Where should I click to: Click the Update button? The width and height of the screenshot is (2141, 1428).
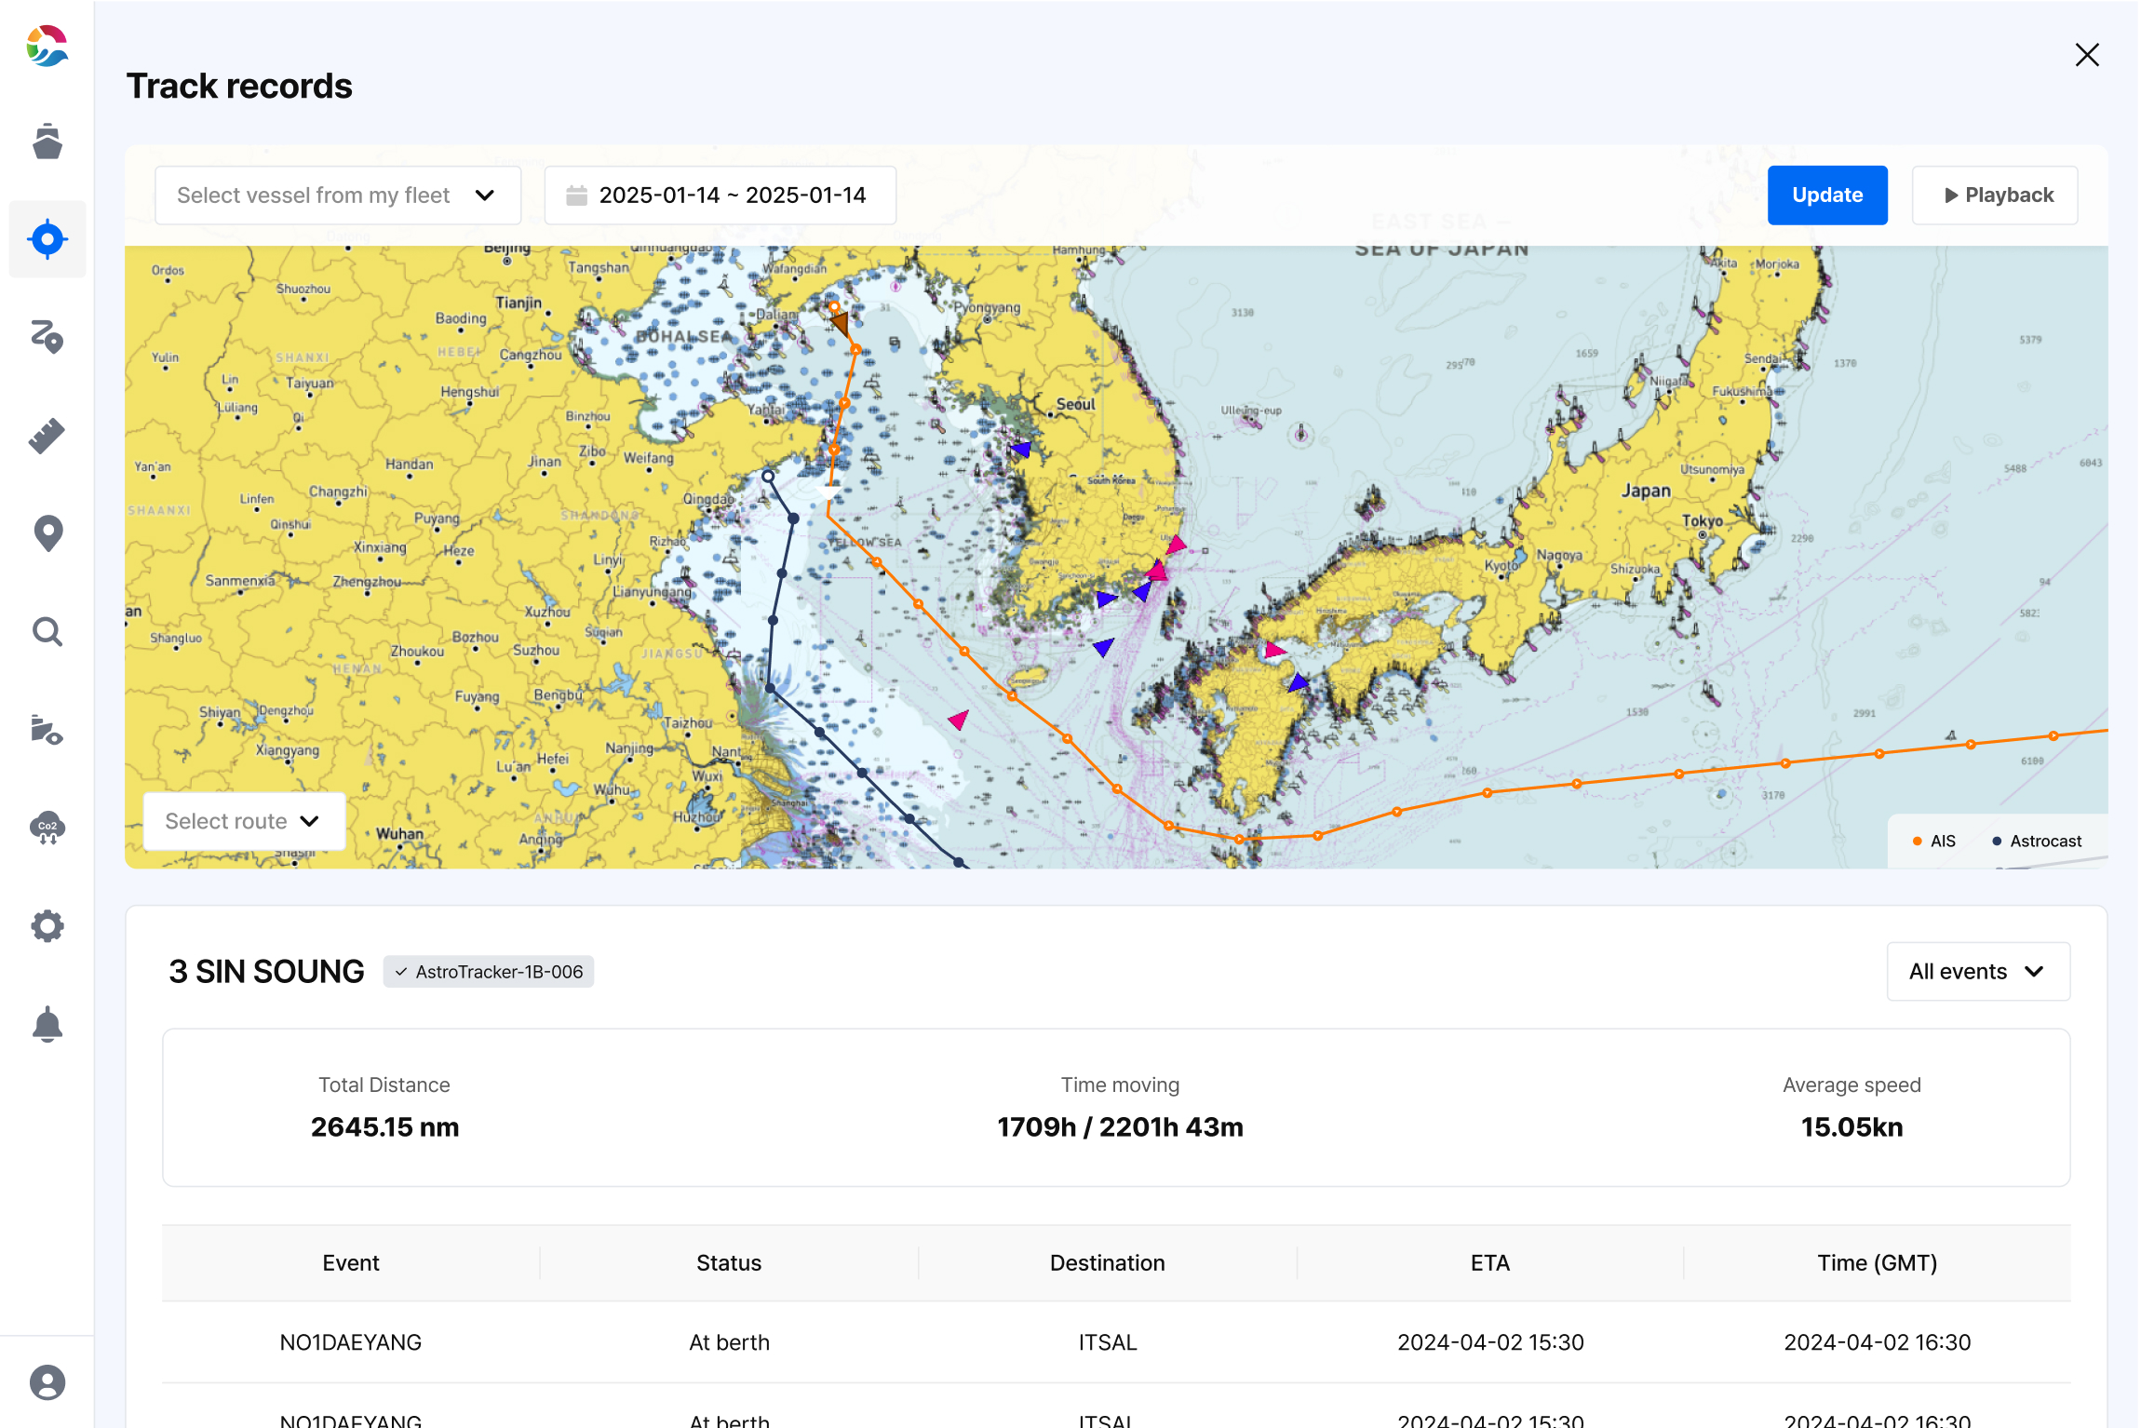click(1826, 195)
